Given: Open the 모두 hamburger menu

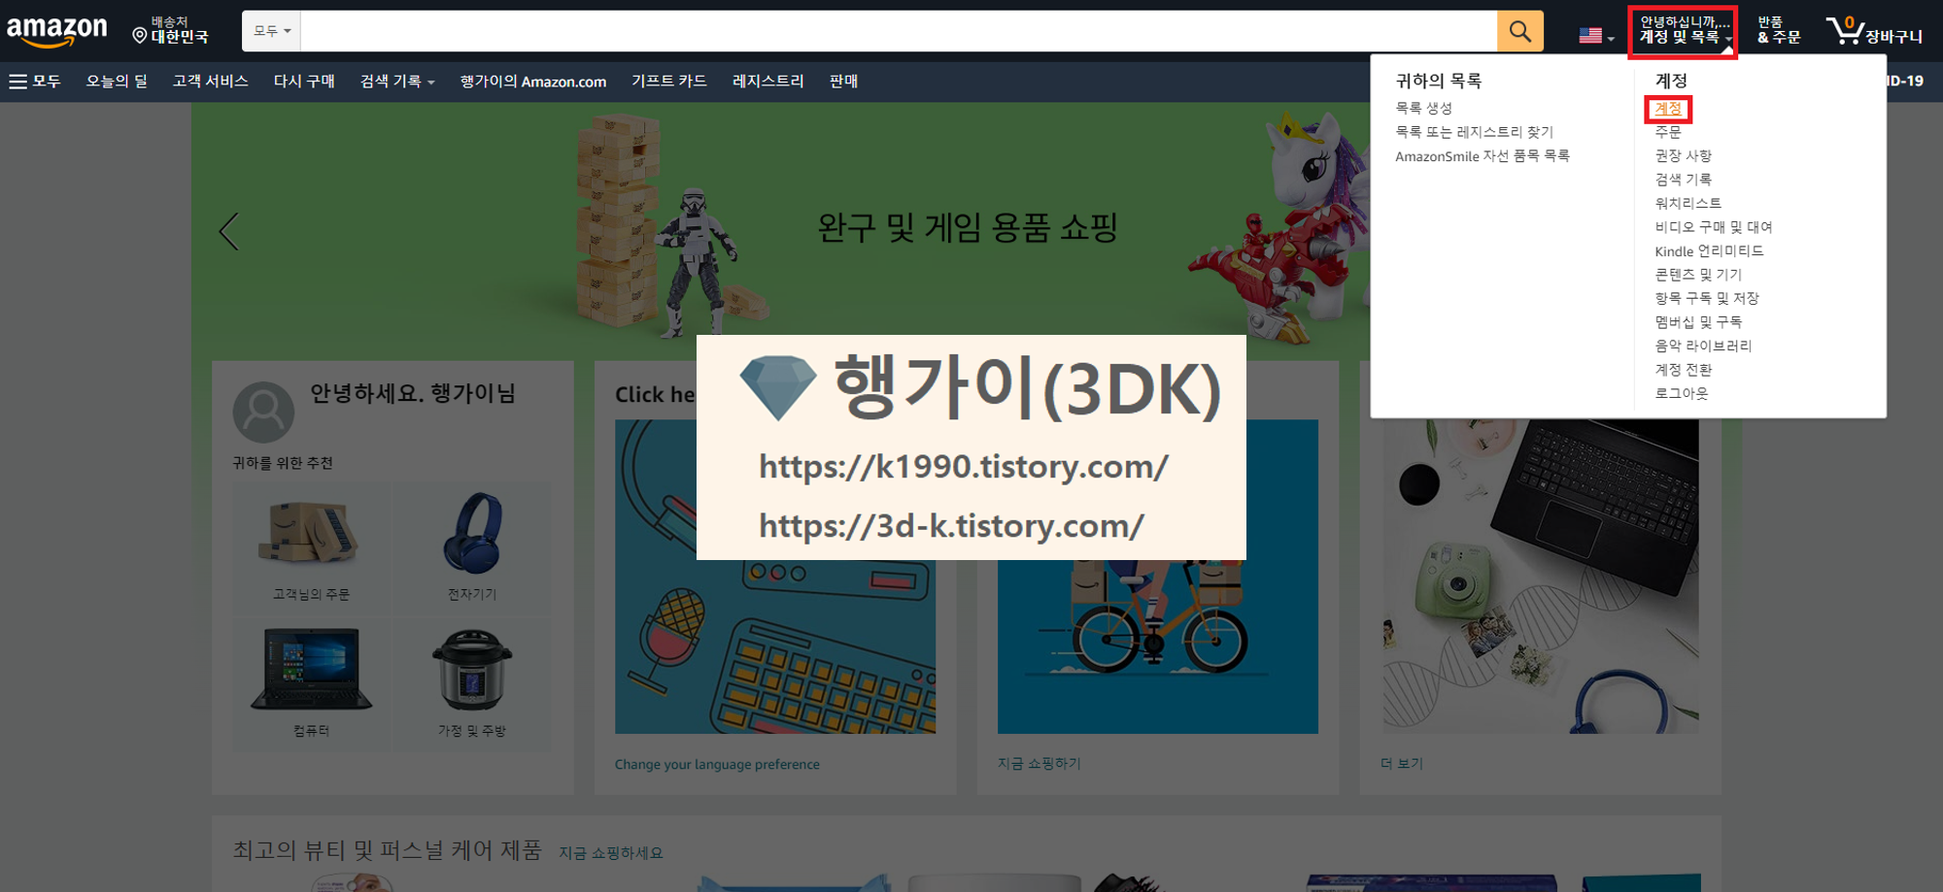Looking at the screenshot, I should tap(35, 82).
